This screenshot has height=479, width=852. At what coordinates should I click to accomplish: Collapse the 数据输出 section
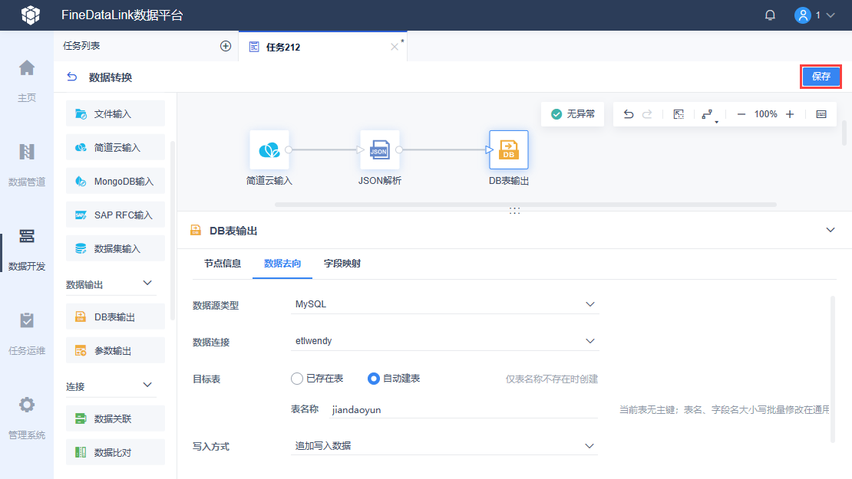[x=147, y=283]
